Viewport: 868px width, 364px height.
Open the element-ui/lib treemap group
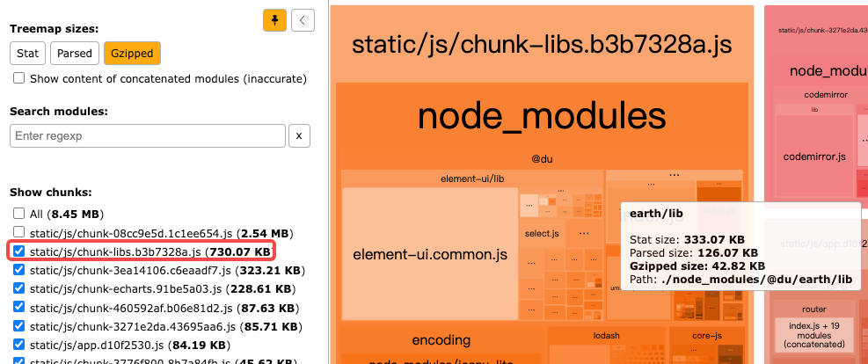pyautogui.click(x=472, y=178)
